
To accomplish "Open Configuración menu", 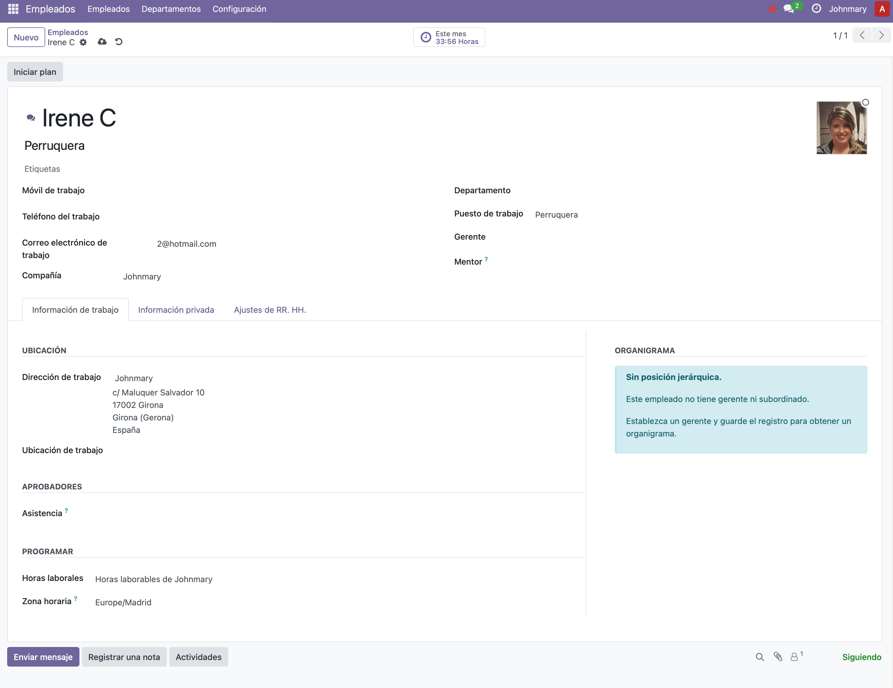I will [239, 9].
